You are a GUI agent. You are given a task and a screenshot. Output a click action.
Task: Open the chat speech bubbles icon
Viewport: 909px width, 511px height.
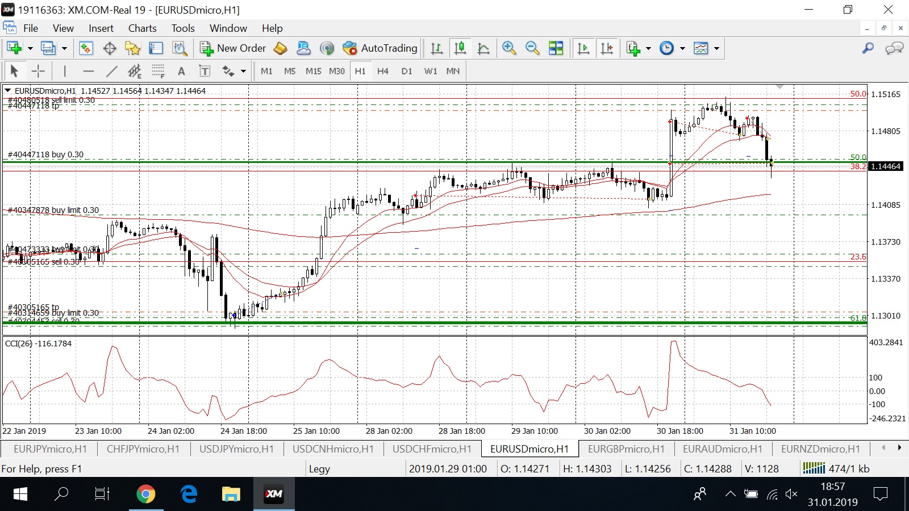click(894, 48)
